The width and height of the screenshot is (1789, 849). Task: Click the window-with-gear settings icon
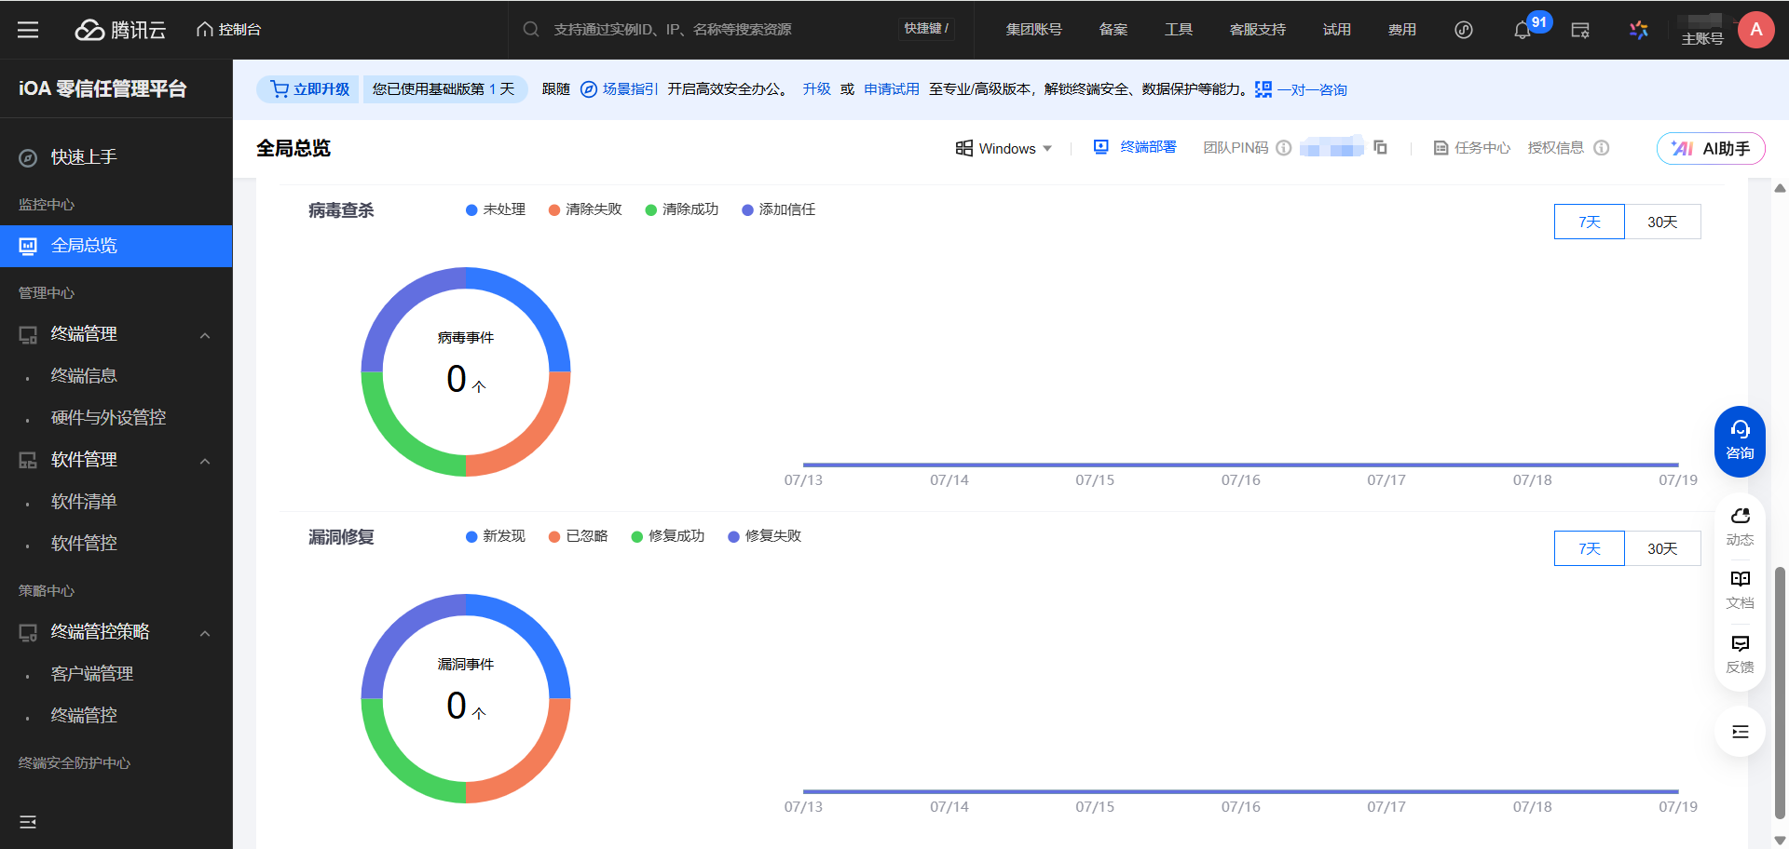(1580, 30)
